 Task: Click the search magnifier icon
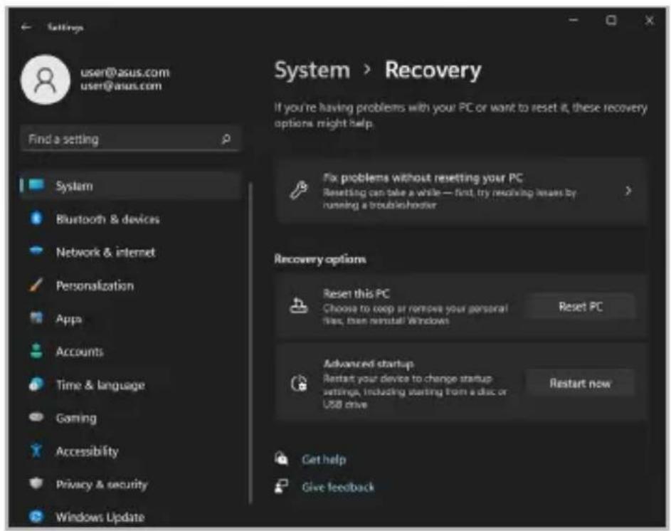[226, 139]
